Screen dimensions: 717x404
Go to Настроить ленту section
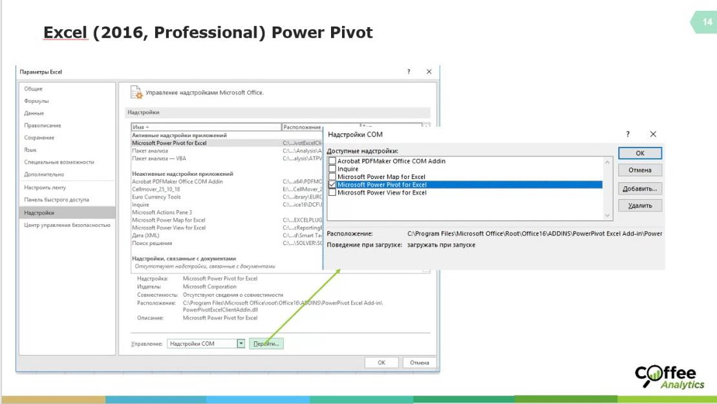coord(45,187)
